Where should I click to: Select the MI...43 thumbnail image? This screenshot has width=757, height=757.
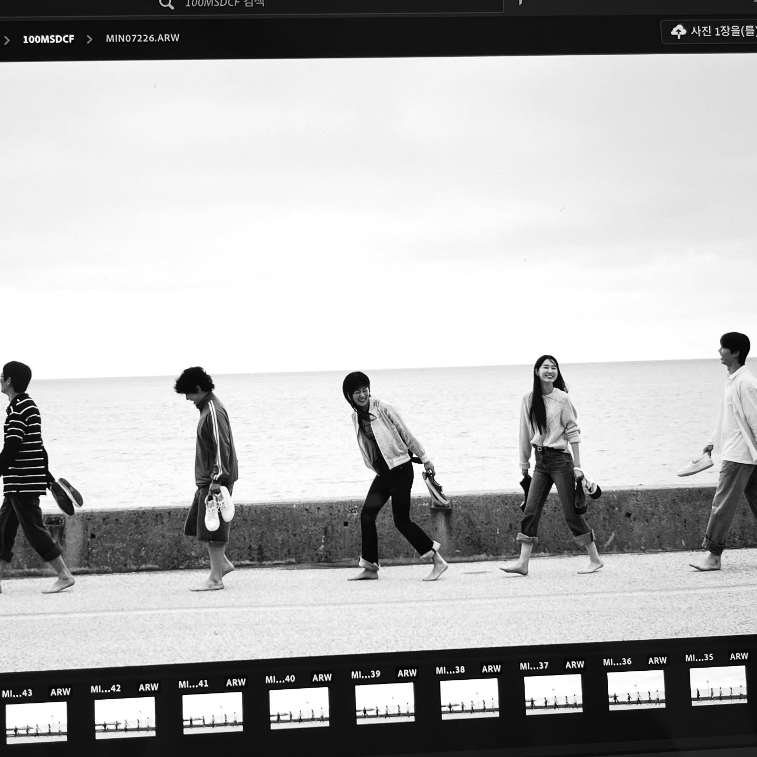[36, 722]
